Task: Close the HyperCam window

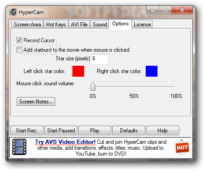Action: (x=182, y=10)
